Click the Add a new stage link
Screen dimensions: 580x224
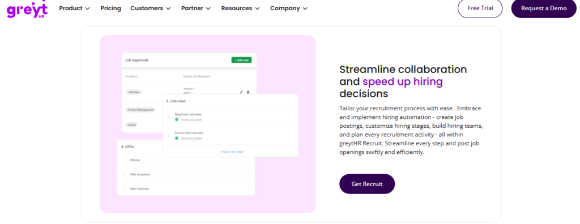coord(231,152)
